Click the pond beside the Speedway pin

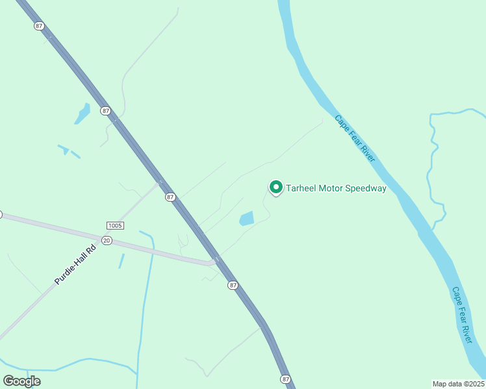pos(247,218)
